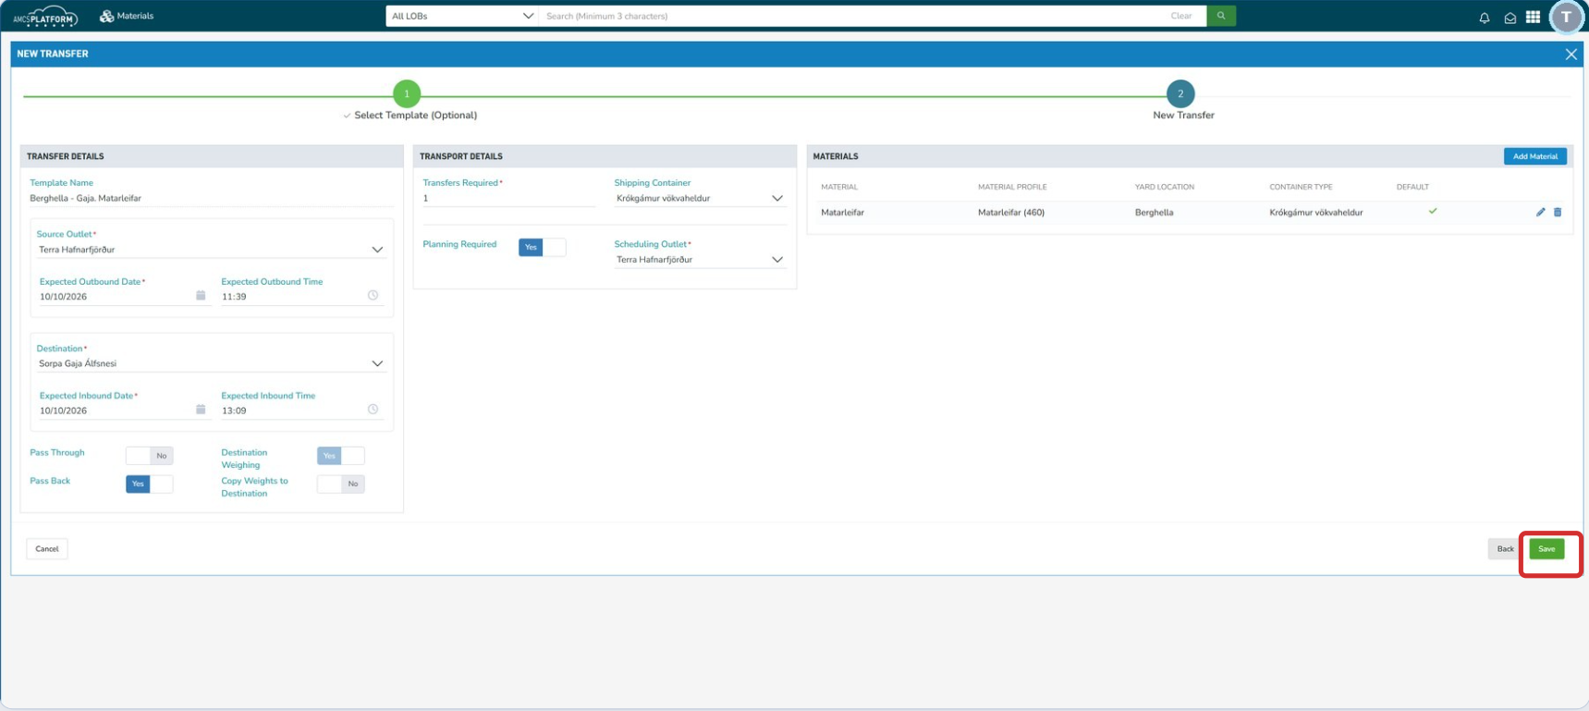Toggle the Pass Back switch

point(150,484)
